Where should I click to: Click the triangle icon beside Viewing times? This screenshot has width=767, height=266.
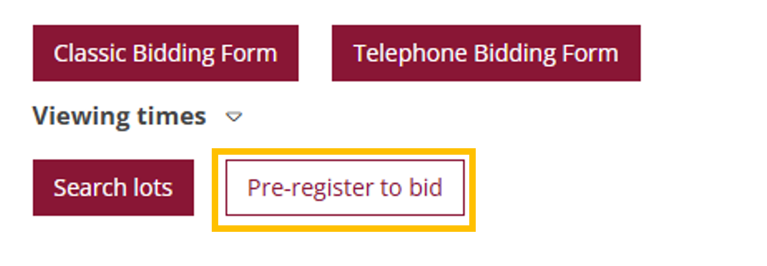(234, 117)
